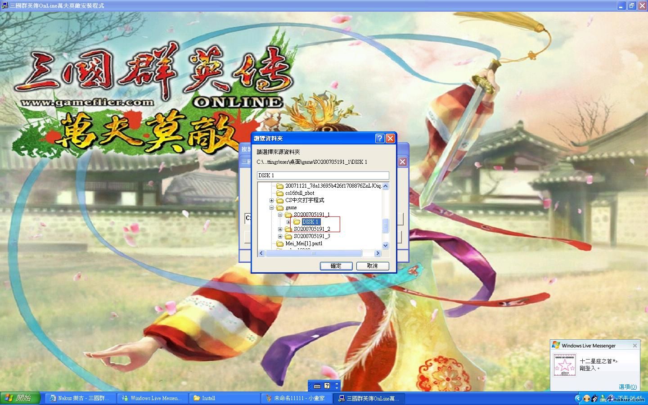Screen dimensions: 648x405
Task: Open 選項 link in Messenger notification
Action: (628, 387)
